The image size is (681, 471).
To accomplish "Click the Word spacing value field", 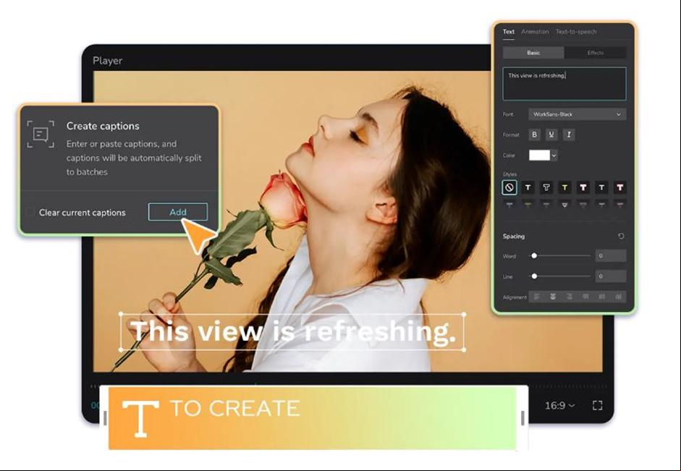I will click(x=611, y=255).
